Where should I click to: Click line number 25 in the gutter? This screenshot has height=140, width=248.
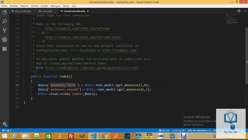point(17,94)
